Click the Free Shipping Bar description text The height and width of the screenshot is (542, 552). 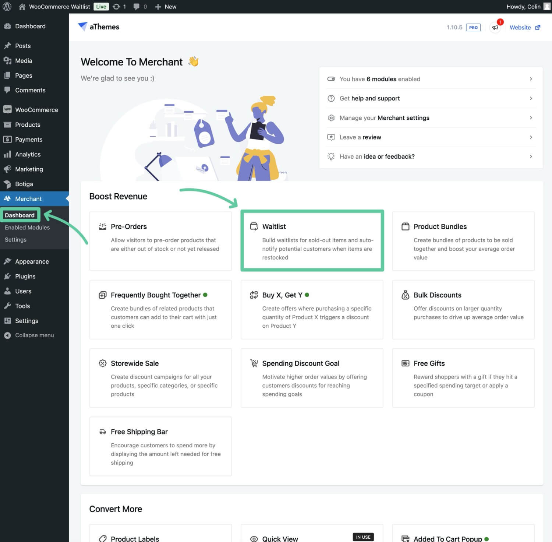pos(166,454)
